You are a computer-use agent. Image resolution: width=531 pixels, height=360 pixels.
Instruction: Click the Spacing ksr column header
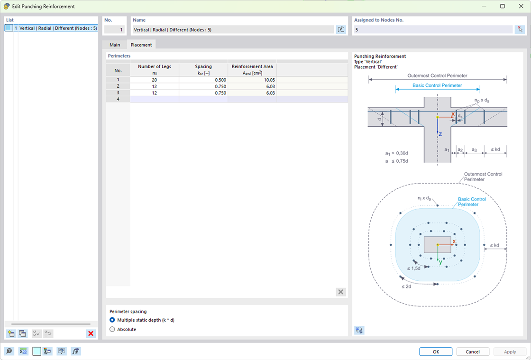pyautogui.click(x=203, y=70)
